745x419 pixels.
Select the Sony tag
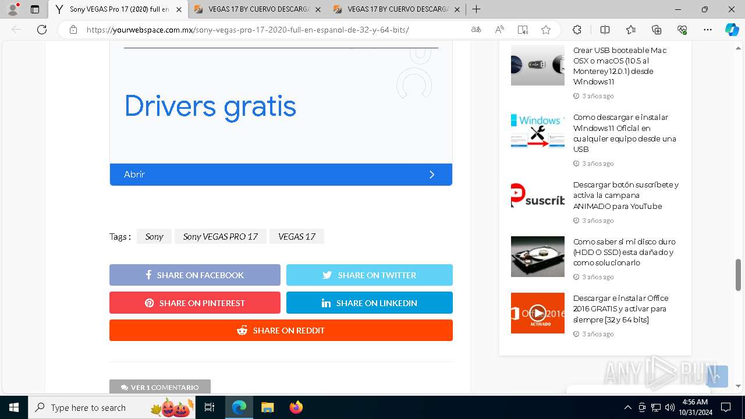click(154, 236)
